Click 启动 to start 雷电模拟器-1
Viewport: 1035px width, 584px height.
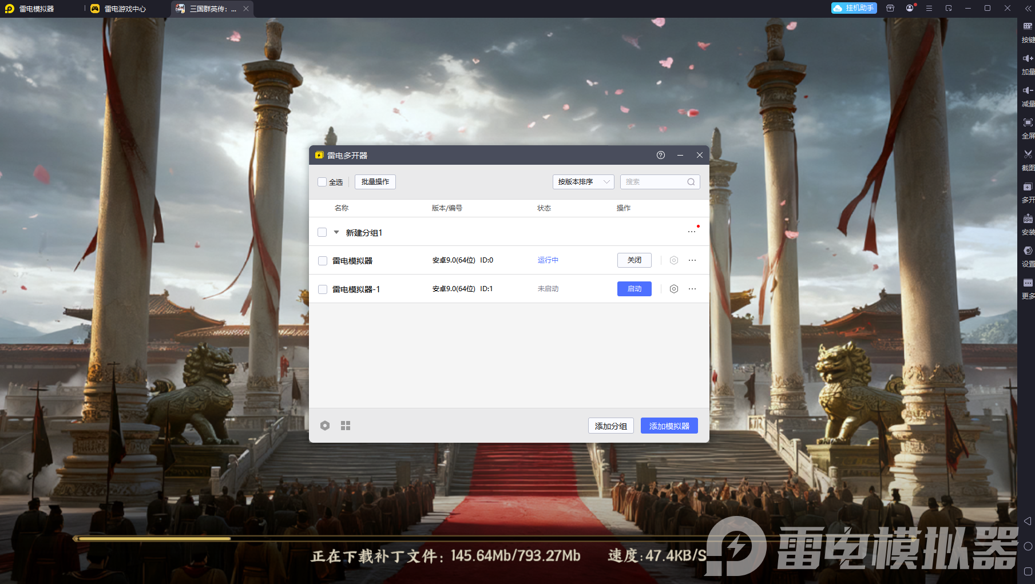[x=635, y=289]
